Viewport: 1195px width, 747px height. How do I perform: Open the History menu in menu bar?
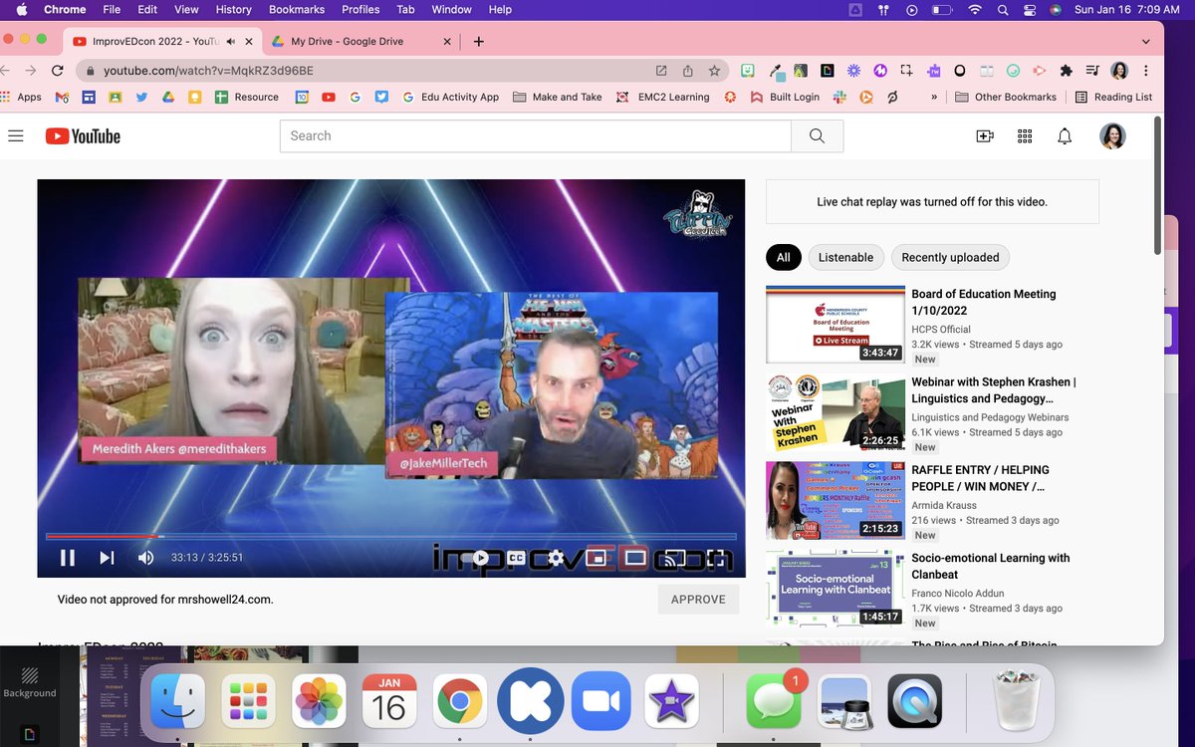[x=233, y=9]
